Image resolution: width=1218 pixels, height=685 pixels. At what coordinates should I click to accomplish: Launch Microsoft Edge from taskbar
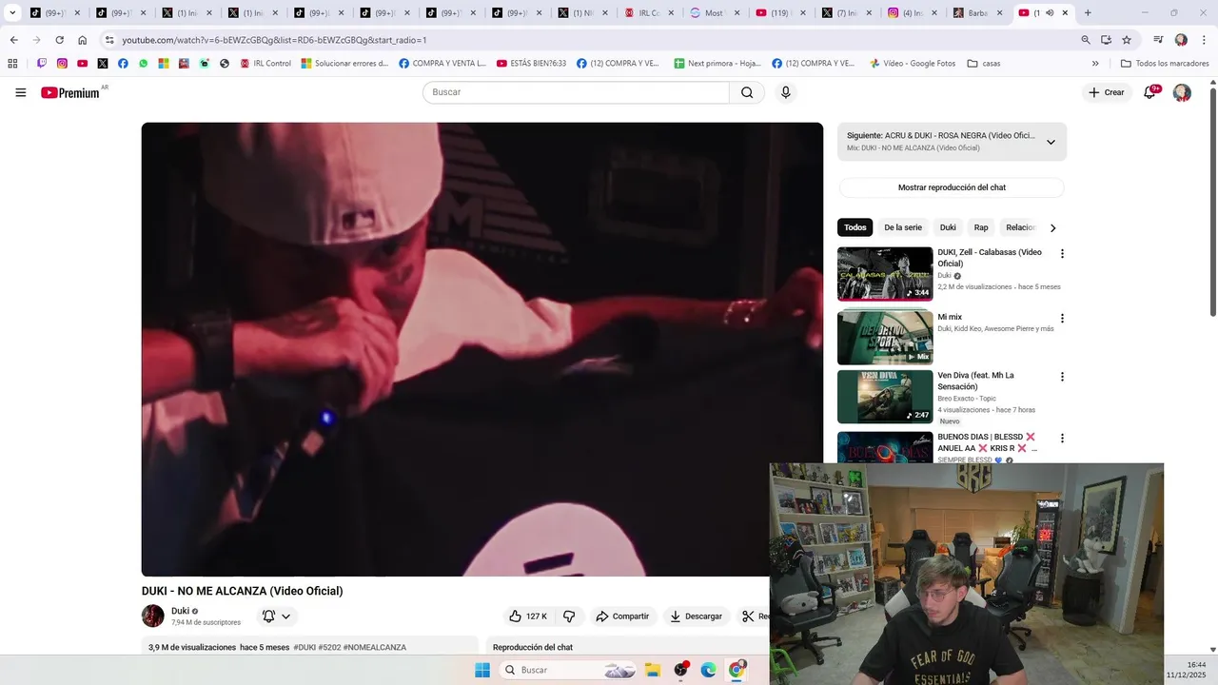pos(708,670)
